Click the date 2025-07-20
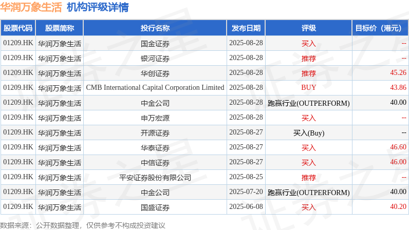This screenshot has width=409, height=230. tap(246, 191)
